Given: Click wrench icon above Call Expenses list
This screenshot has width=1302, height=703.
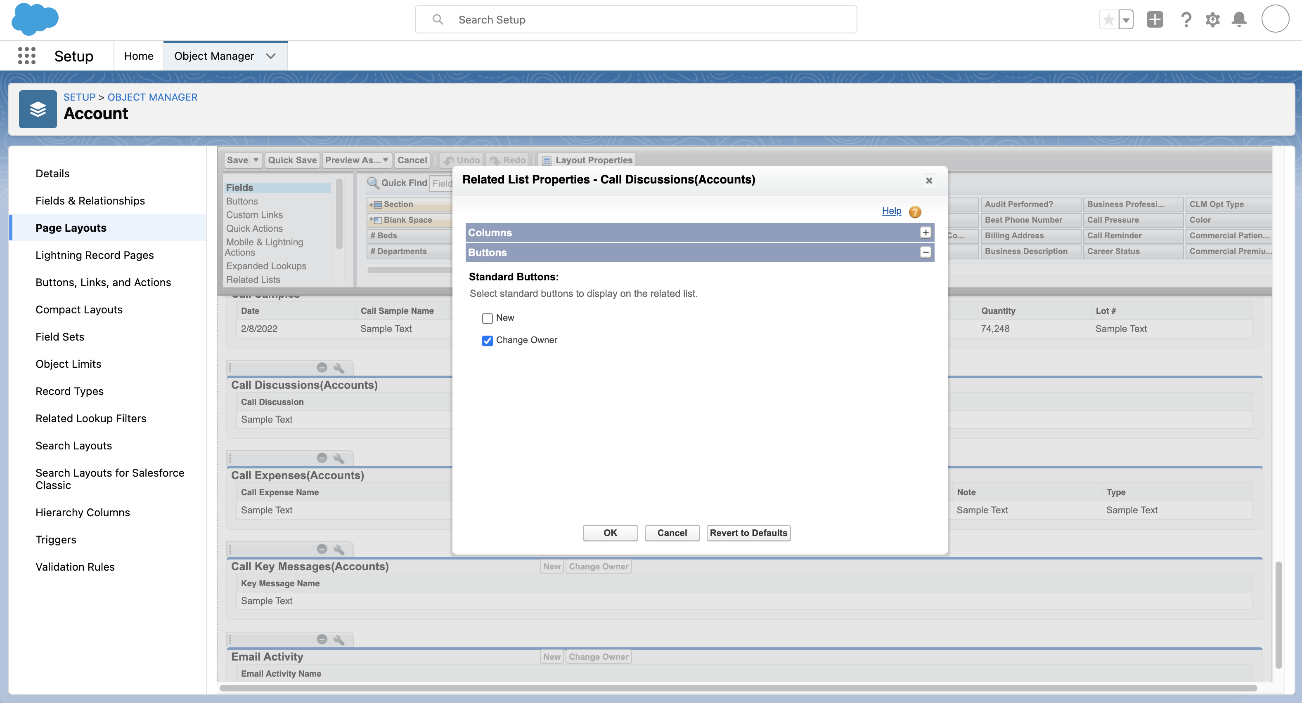Looking at the screenshot, I should (339, 458).
